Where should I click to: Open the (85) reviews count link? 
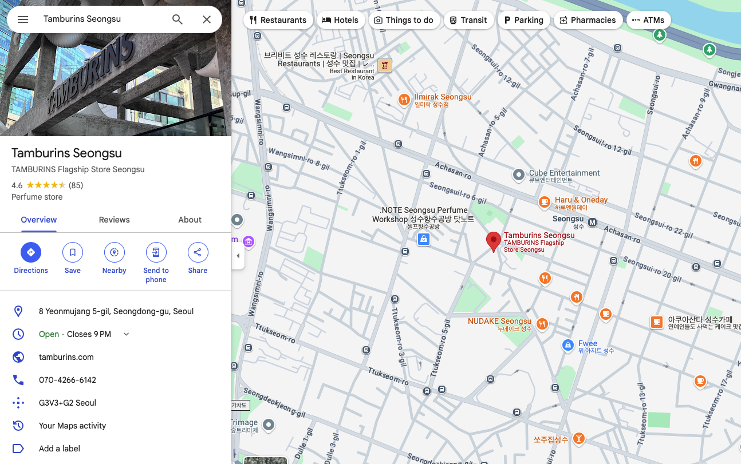[76, 185]
